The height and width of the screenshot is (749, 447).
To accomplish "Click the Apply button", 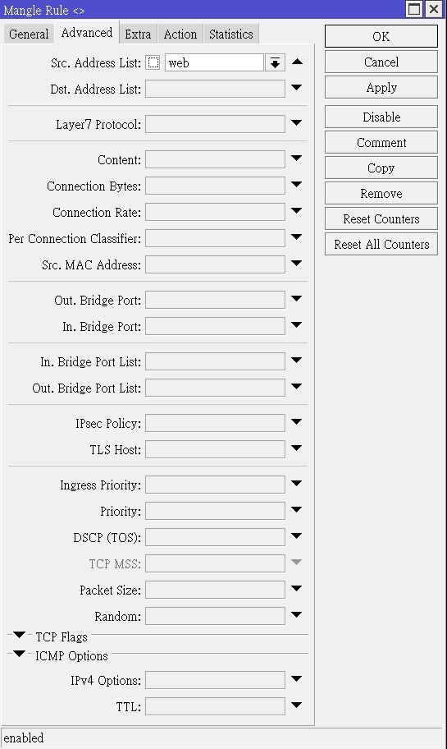I will click(x=381, y=88).
